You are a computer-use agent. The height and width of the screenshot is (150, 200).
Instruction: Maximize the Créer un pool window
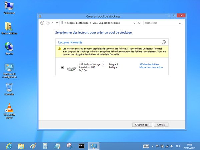coord(174,16)
